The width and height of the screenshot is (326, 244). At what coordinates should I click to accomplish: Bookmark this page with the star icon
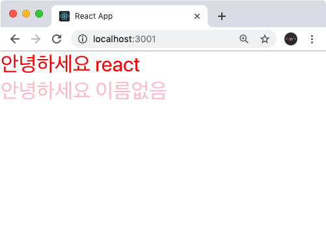pos(265,39)
